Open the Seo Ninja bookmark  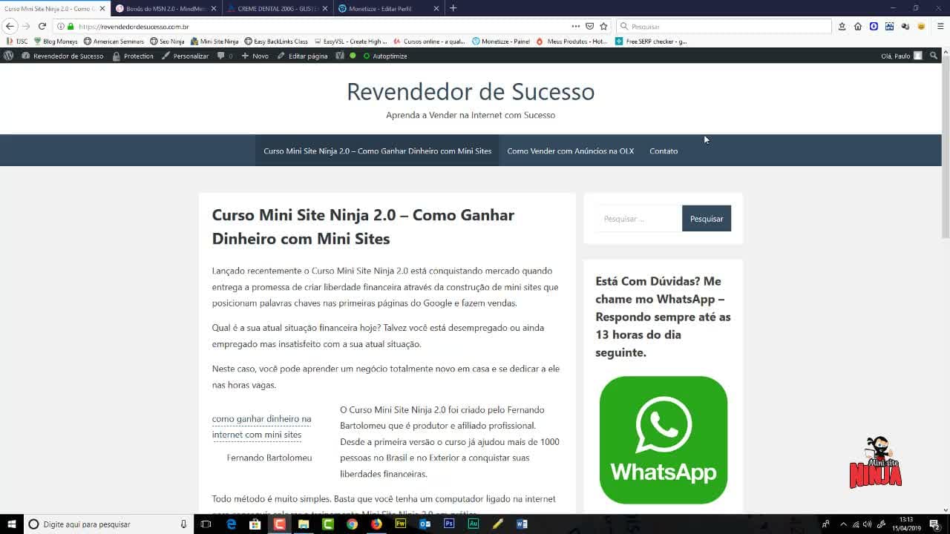coord(167,42)
